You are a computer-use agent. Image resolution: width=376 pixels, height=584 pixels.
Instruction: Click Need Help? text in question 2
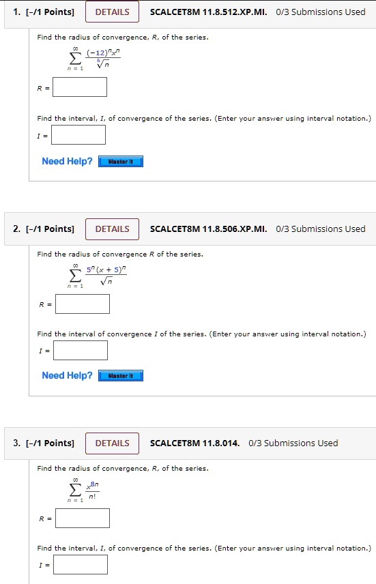[67, 375]
